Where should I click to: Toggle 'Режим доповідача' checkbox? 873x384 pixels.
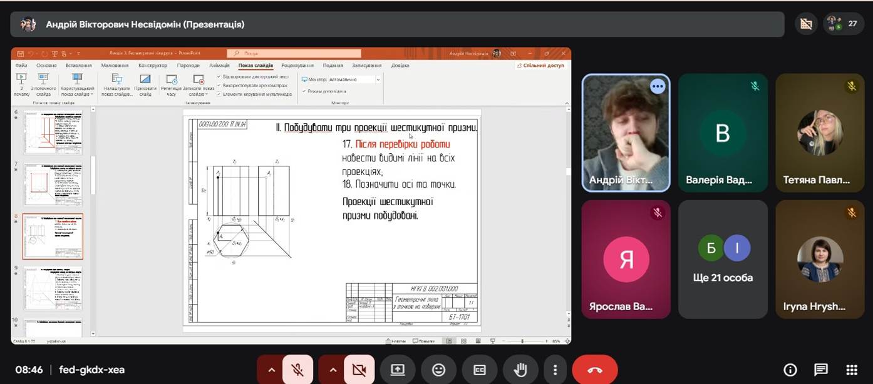(304, 91)
